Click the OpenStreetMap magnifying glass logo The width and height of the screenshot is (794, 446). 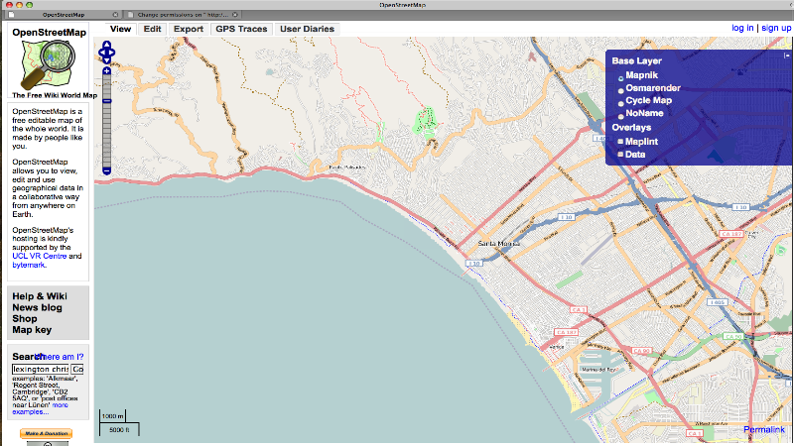48,65
